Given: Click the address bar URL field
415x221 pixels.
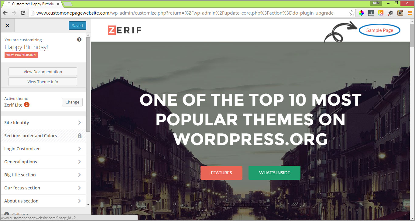Looking at the screenshot, I should pyautogui.click(x=191, y=13).
